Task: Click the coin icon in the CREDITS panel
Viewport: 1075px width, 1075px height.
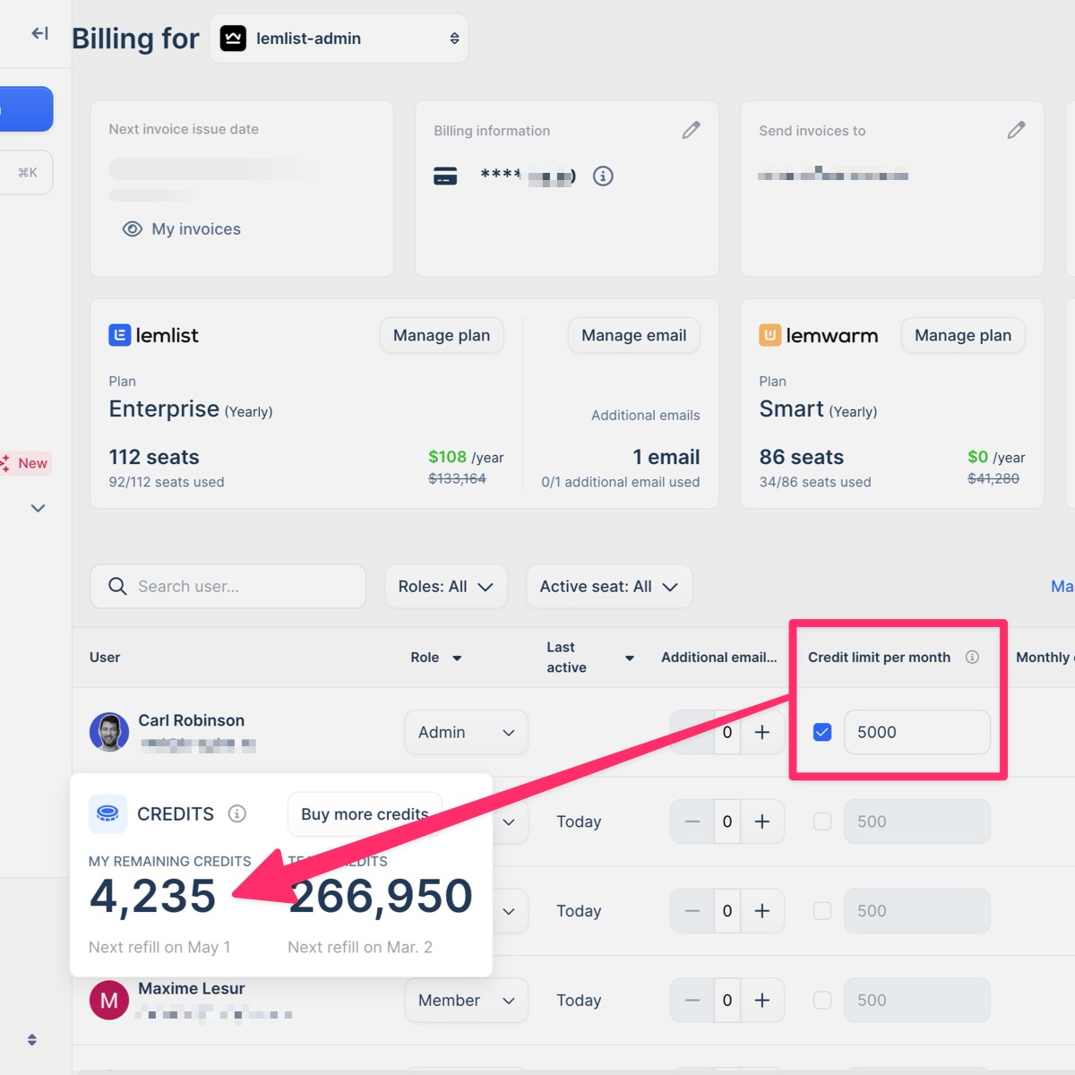Action: click(x=107, y=813)
